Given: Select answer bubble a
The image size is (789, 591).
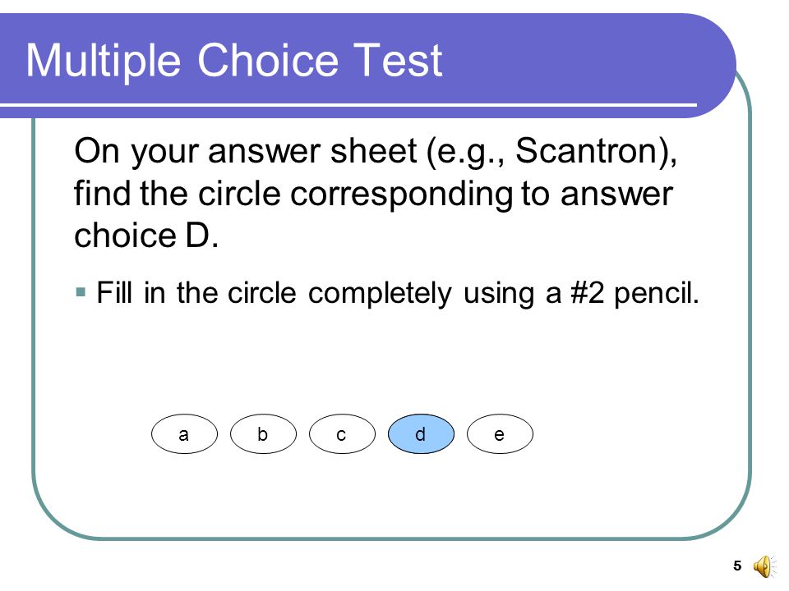Looking at the screenshot, I should (x=184, y=434).
